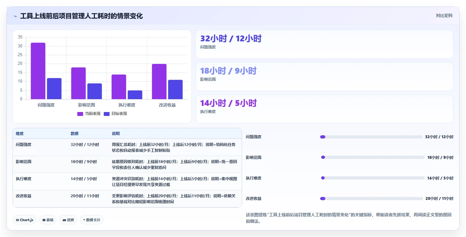
Task: Click the header icon beside the dashboard title
Action: (15, 16)
